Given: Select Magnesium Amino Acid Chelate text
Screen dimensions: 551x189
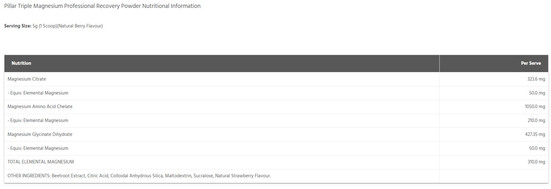Looking at the screenshot, I should [x=40, y=107].
